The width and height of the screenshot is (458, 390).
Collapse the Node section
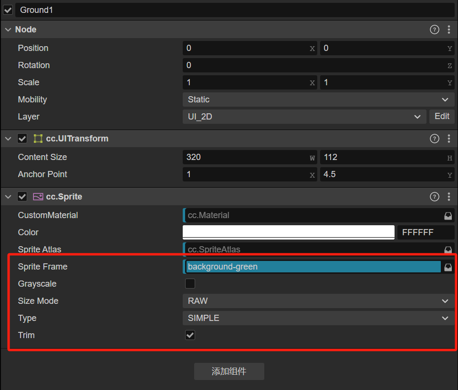pos(8,30)
